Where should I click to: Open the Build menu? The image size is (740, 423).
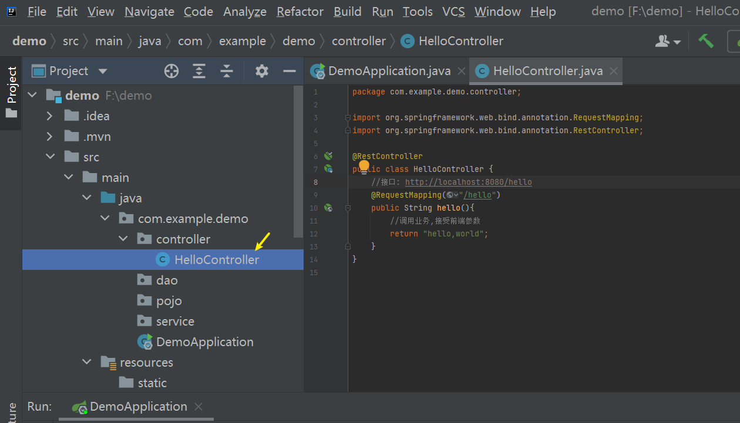click(348, 12)
